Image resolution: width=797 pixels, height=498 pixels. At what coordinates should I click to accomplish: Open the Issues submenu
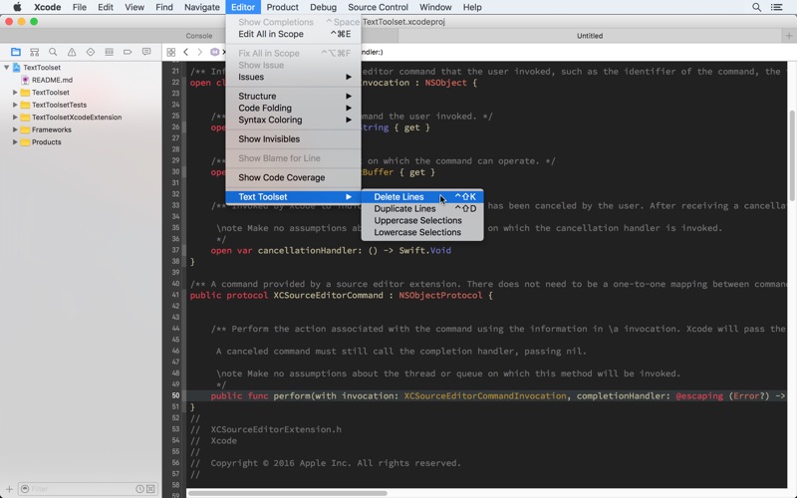293,77
